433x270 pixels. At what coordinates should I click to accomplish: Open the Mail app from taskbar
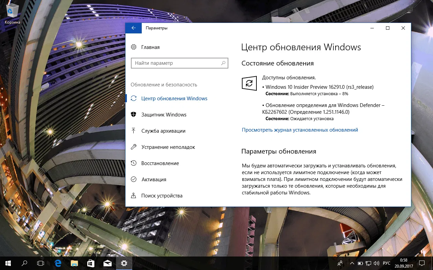click(x=107, y=263)
